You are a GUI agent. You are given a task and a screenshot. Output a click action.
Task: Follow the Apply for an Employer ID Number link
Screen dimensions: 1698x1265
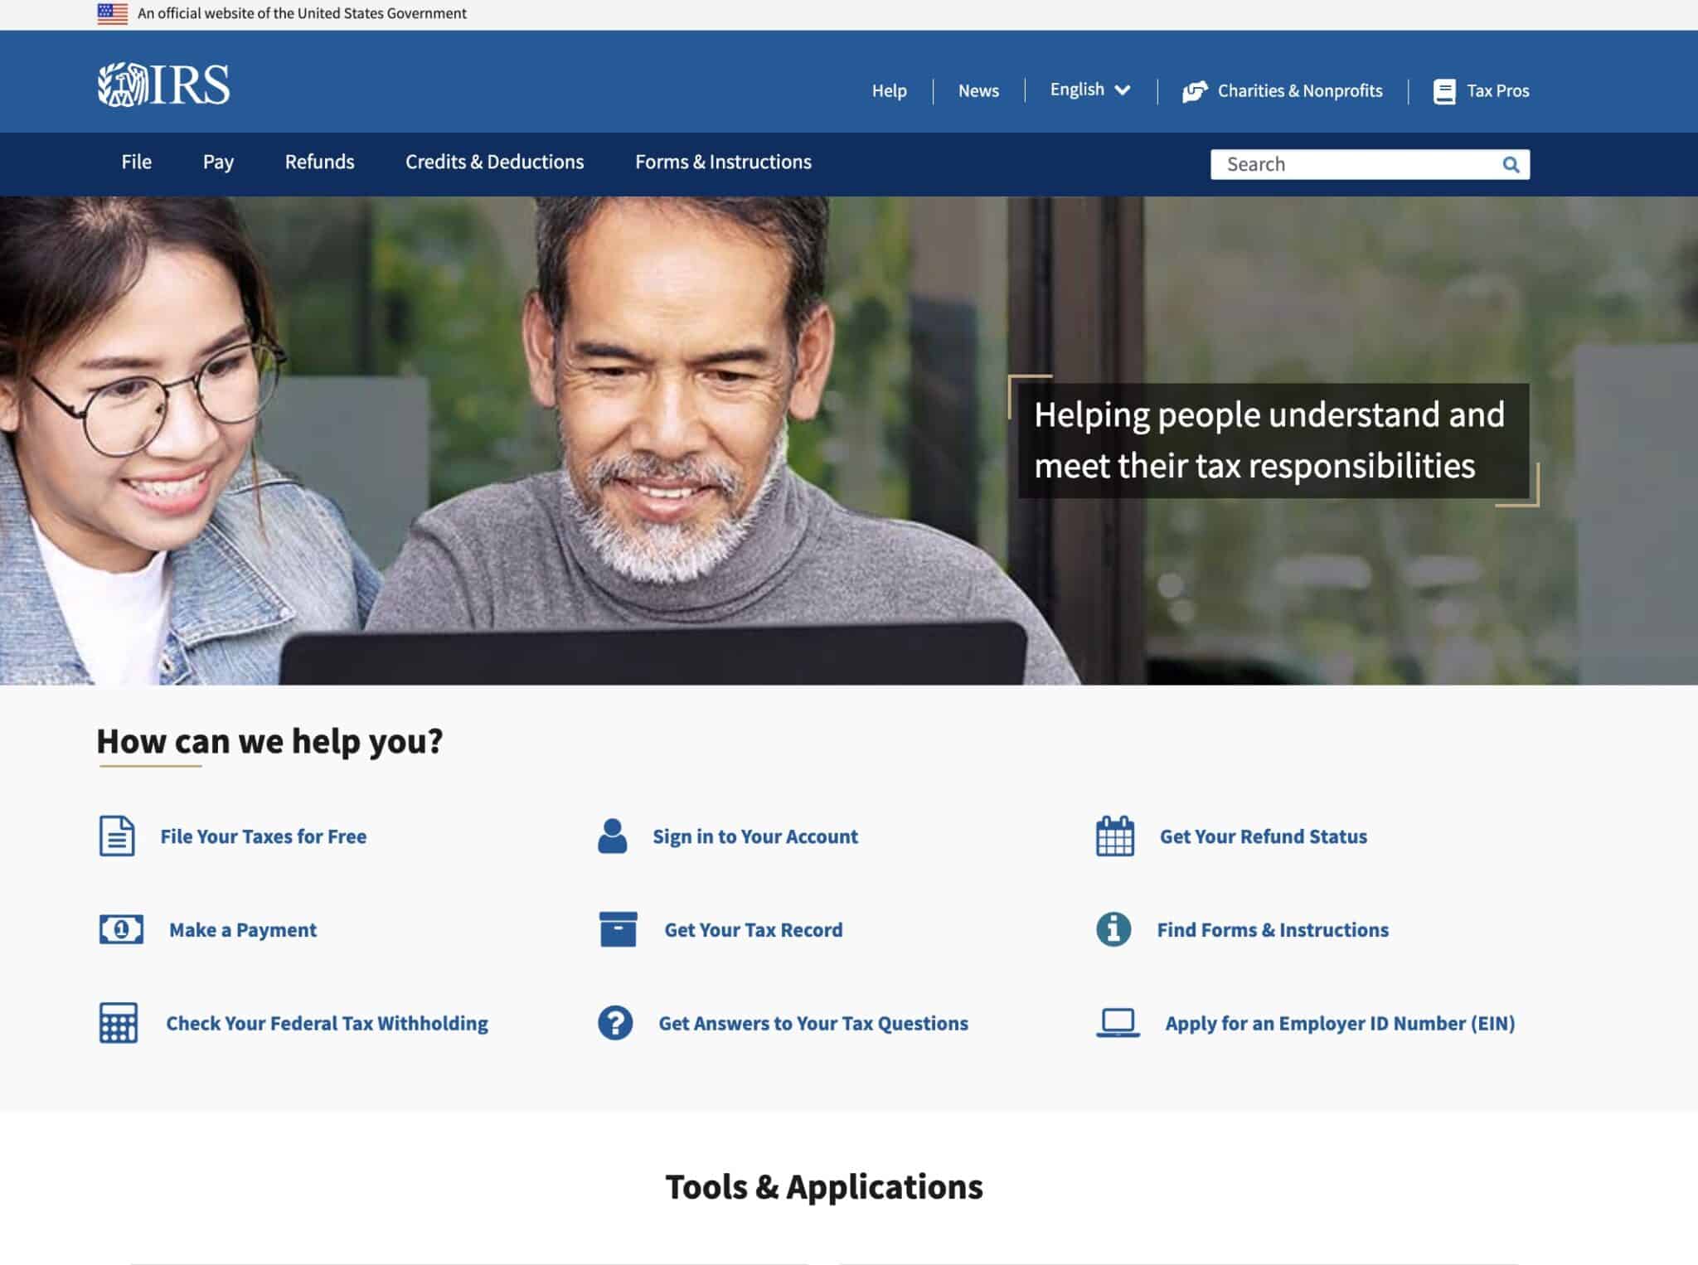[x=1339, y=1023]
